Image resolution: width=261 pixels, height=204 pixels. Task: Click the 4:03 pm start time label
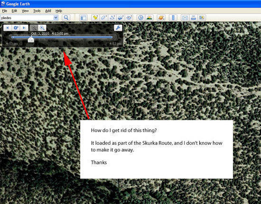tap(12, 44)
